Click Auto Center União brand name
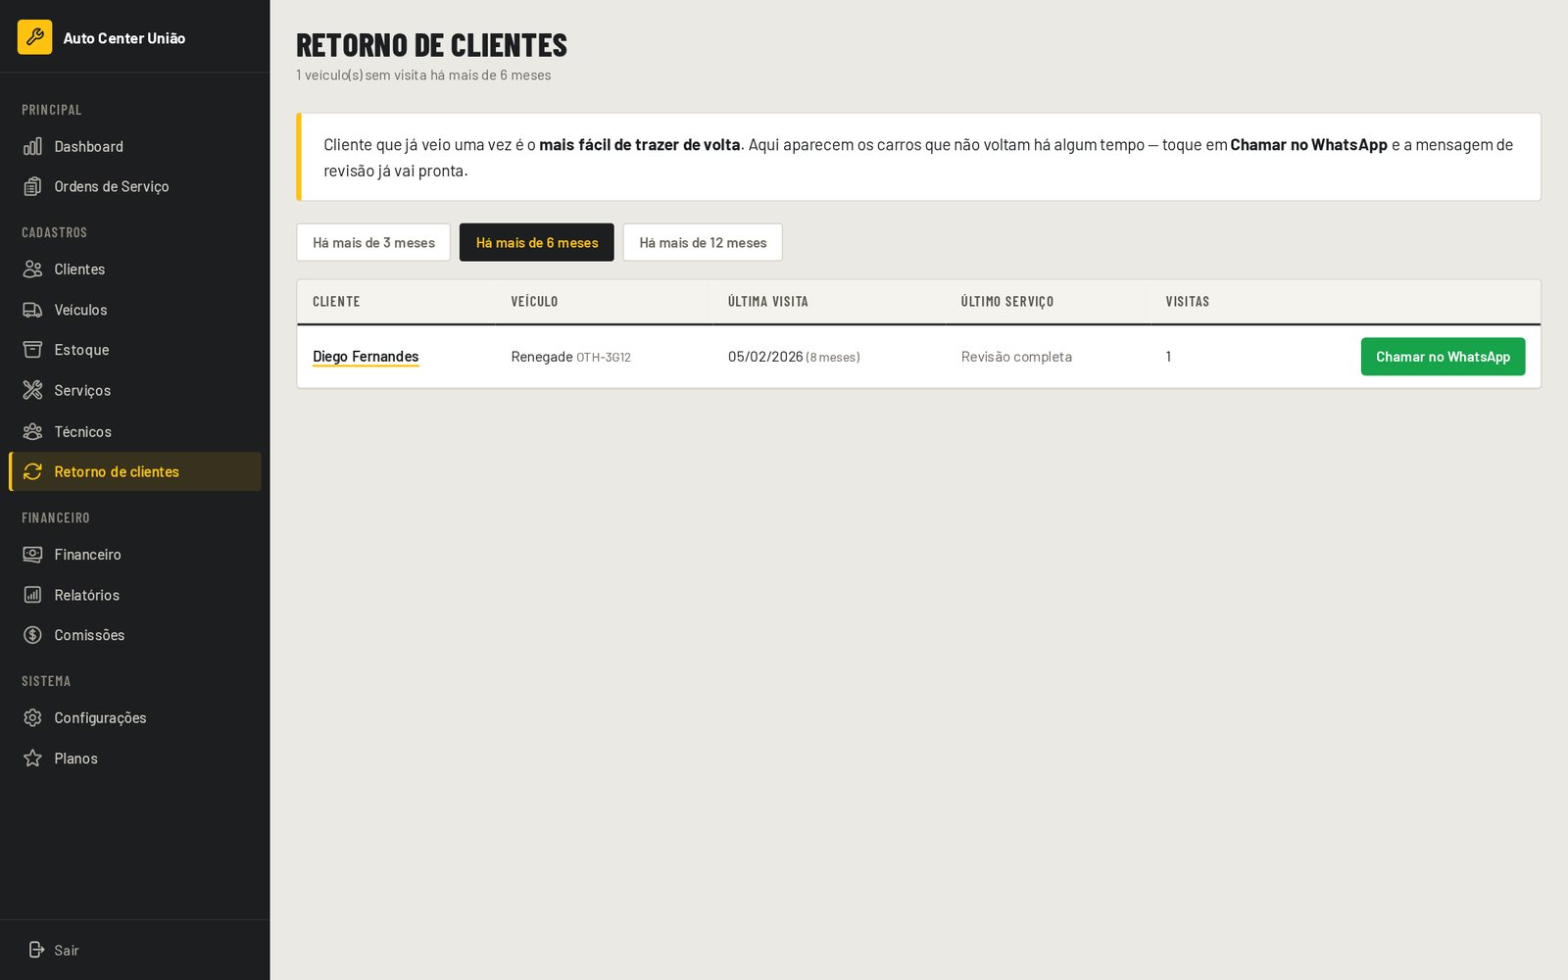Screen dimensions: 1568x980 coord(124,38)
